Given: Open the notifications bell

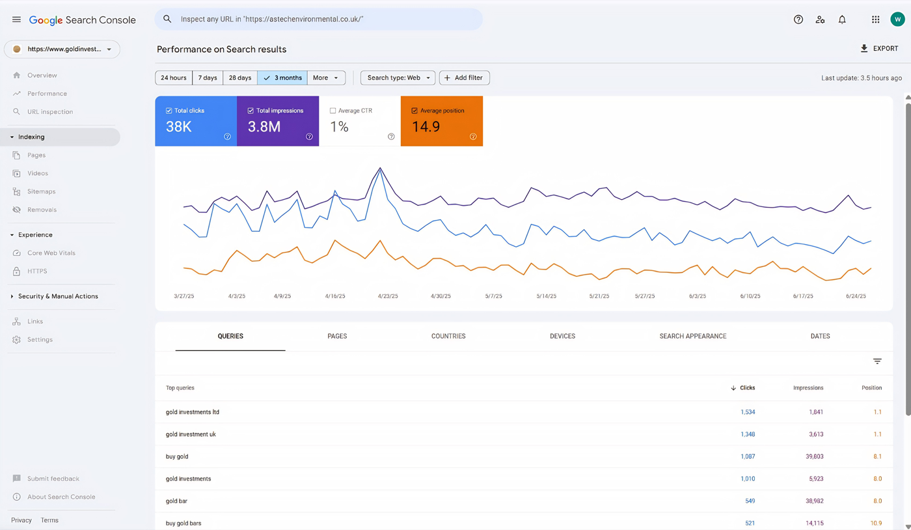Looking at the screenshot, I should coord(842,20).
